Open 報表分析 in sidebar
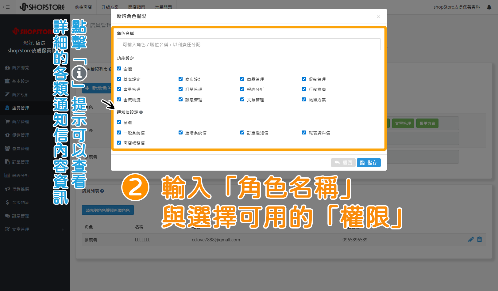This screenshot has width=498, height=291. [x=21, y=176]
